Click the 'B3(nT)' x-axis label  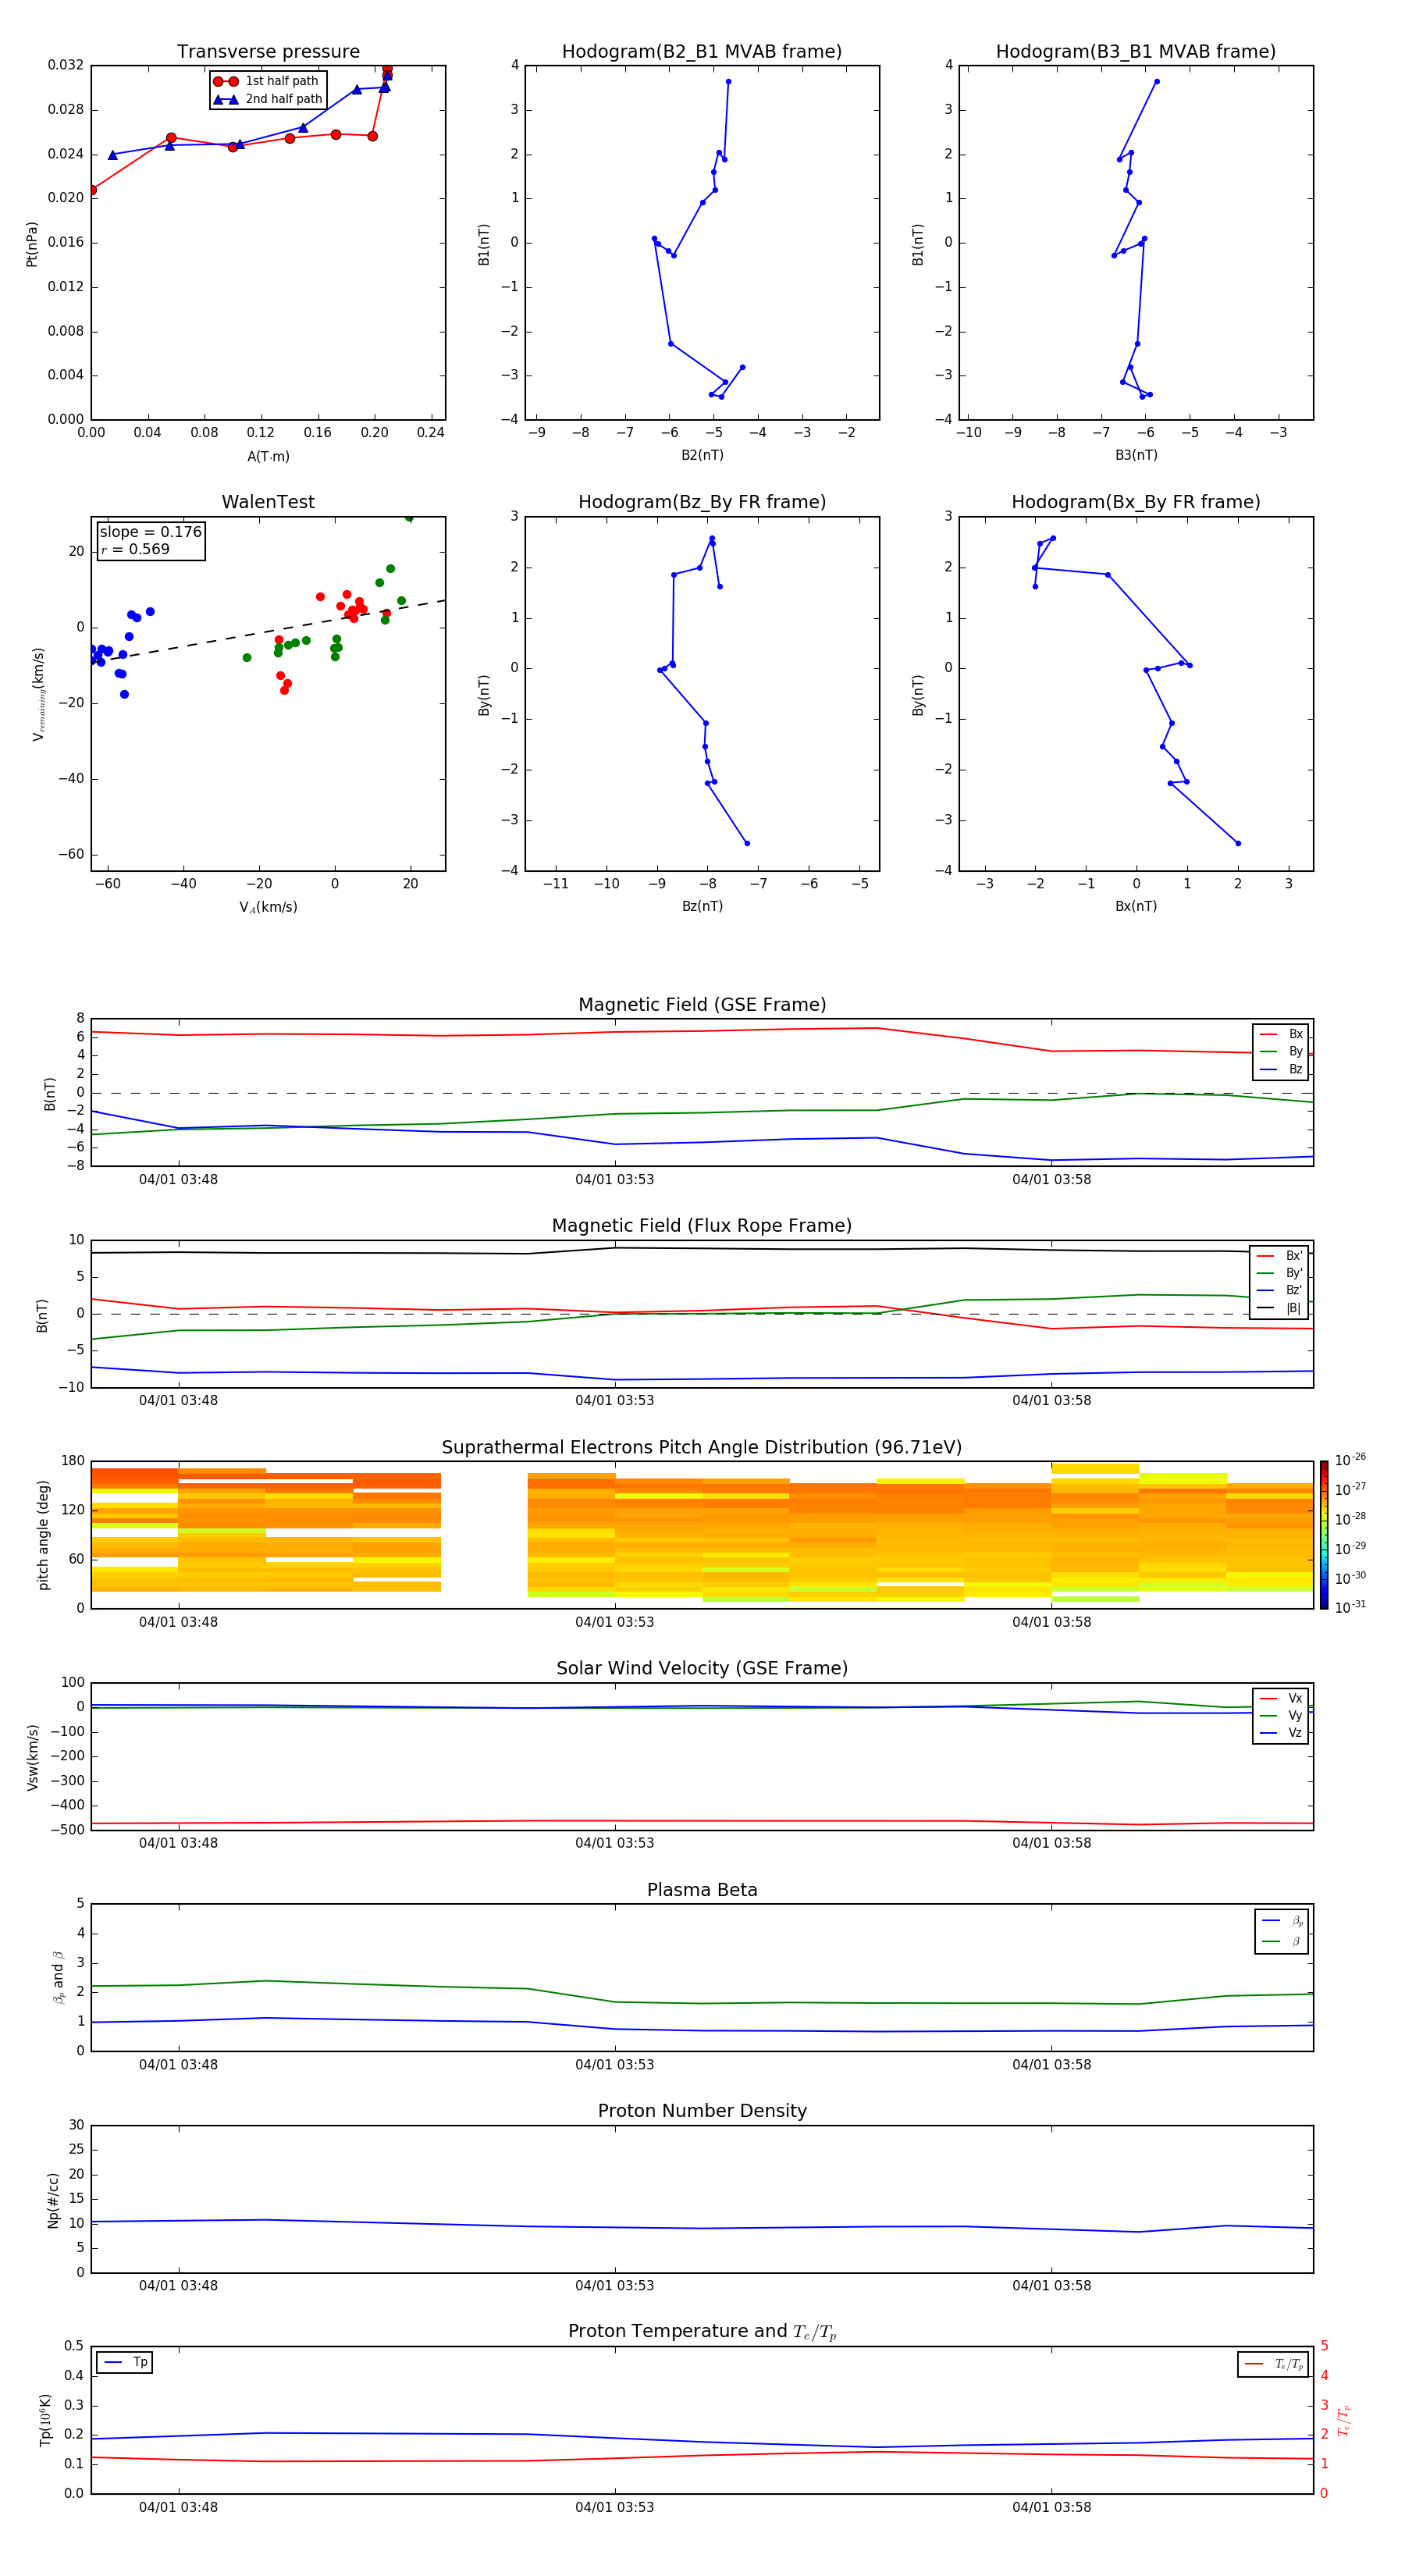[x=1136, y=456]
